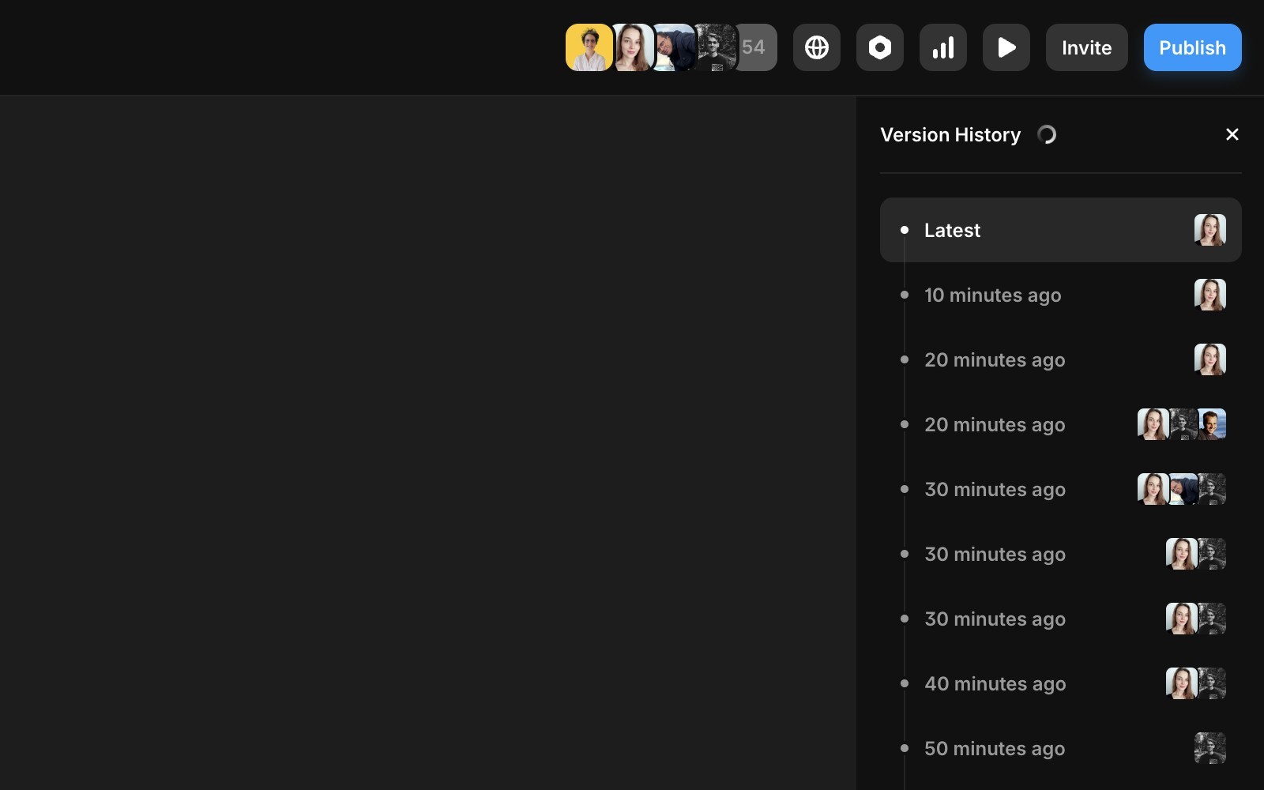Click the 54 more collaborators badge
Viewport: 1264px width, 790px height.
pyautogui.click(x=755, y=47)
